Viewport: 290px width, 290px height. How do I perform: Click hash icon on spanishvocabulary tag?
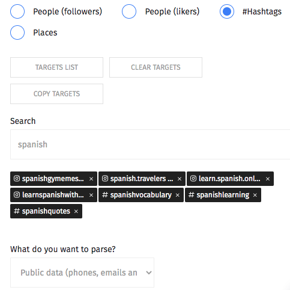tap(105, 195)
